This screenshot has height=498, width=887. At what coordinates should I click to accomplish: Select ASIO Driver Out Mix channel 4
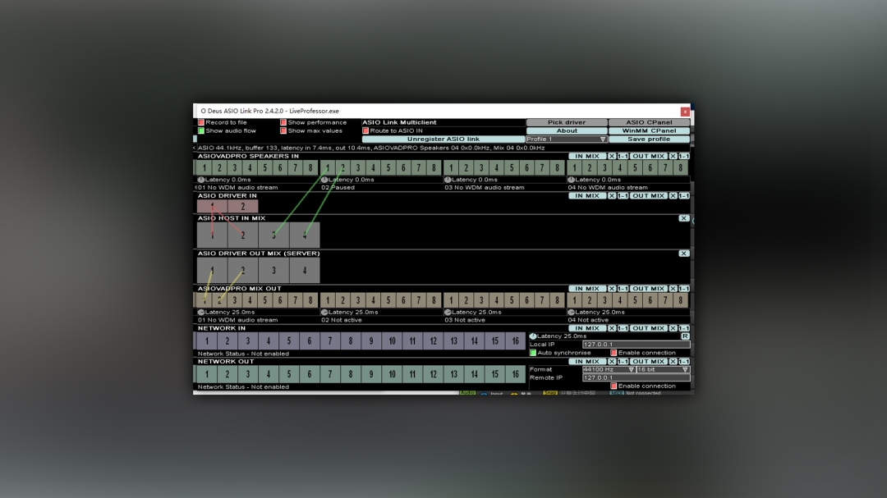pyautogui.click(x=305, y=270)
